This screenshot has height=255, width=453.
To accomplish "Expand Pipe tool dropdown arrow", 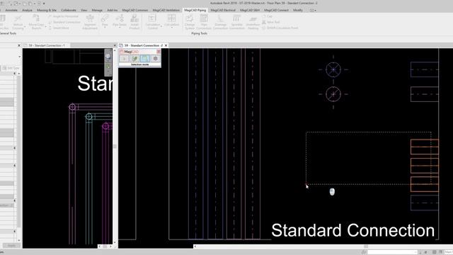I will click(105, 28).
